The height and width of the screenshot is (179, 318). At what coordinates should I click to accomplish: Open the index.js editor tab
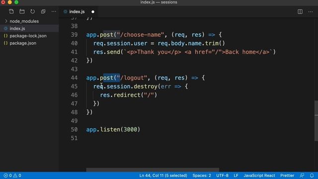click(77, 12)
